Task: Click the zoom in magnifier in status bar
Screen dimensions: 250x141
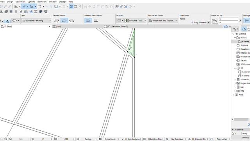Action: (x=6, y=139)
